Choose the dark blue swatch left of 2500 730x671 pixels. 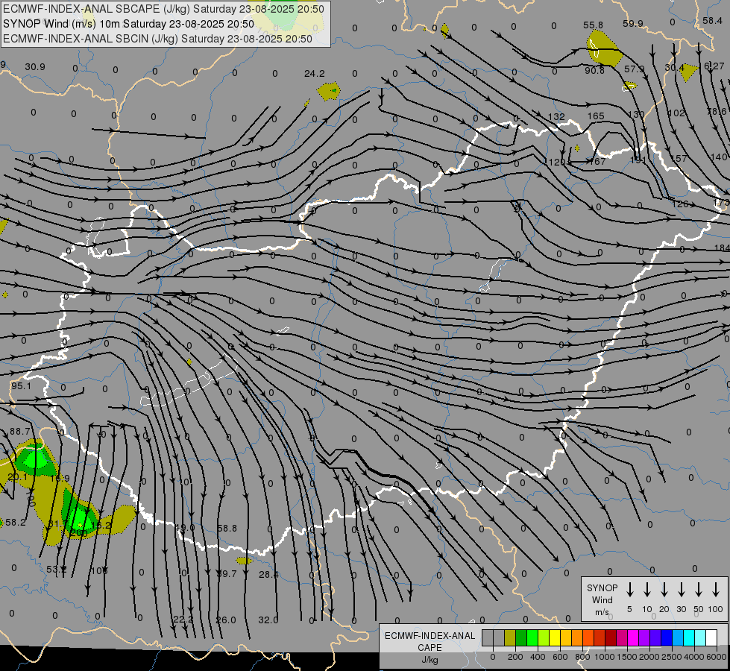[x=667, y=638]
